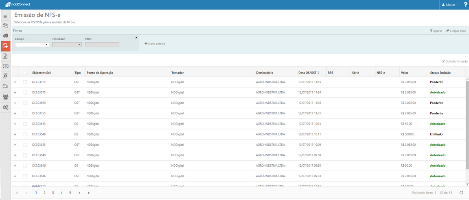469x200 pixels.
Task: Check the first OLT.03575 row checkbox
Action: point(25,82)
